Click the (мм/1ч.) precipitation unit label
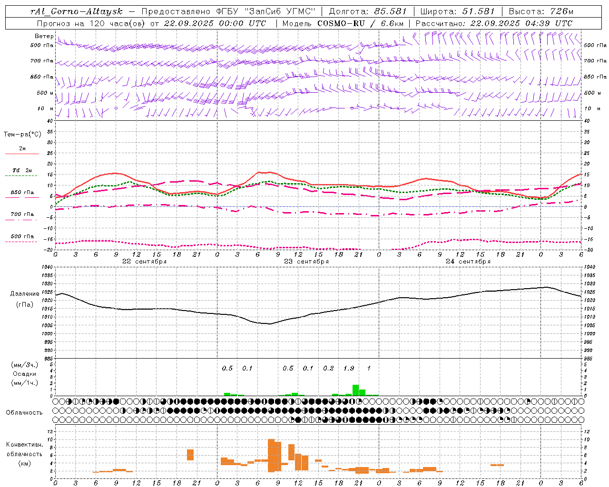This screenshot has width=609, height=487. [25, 383]
